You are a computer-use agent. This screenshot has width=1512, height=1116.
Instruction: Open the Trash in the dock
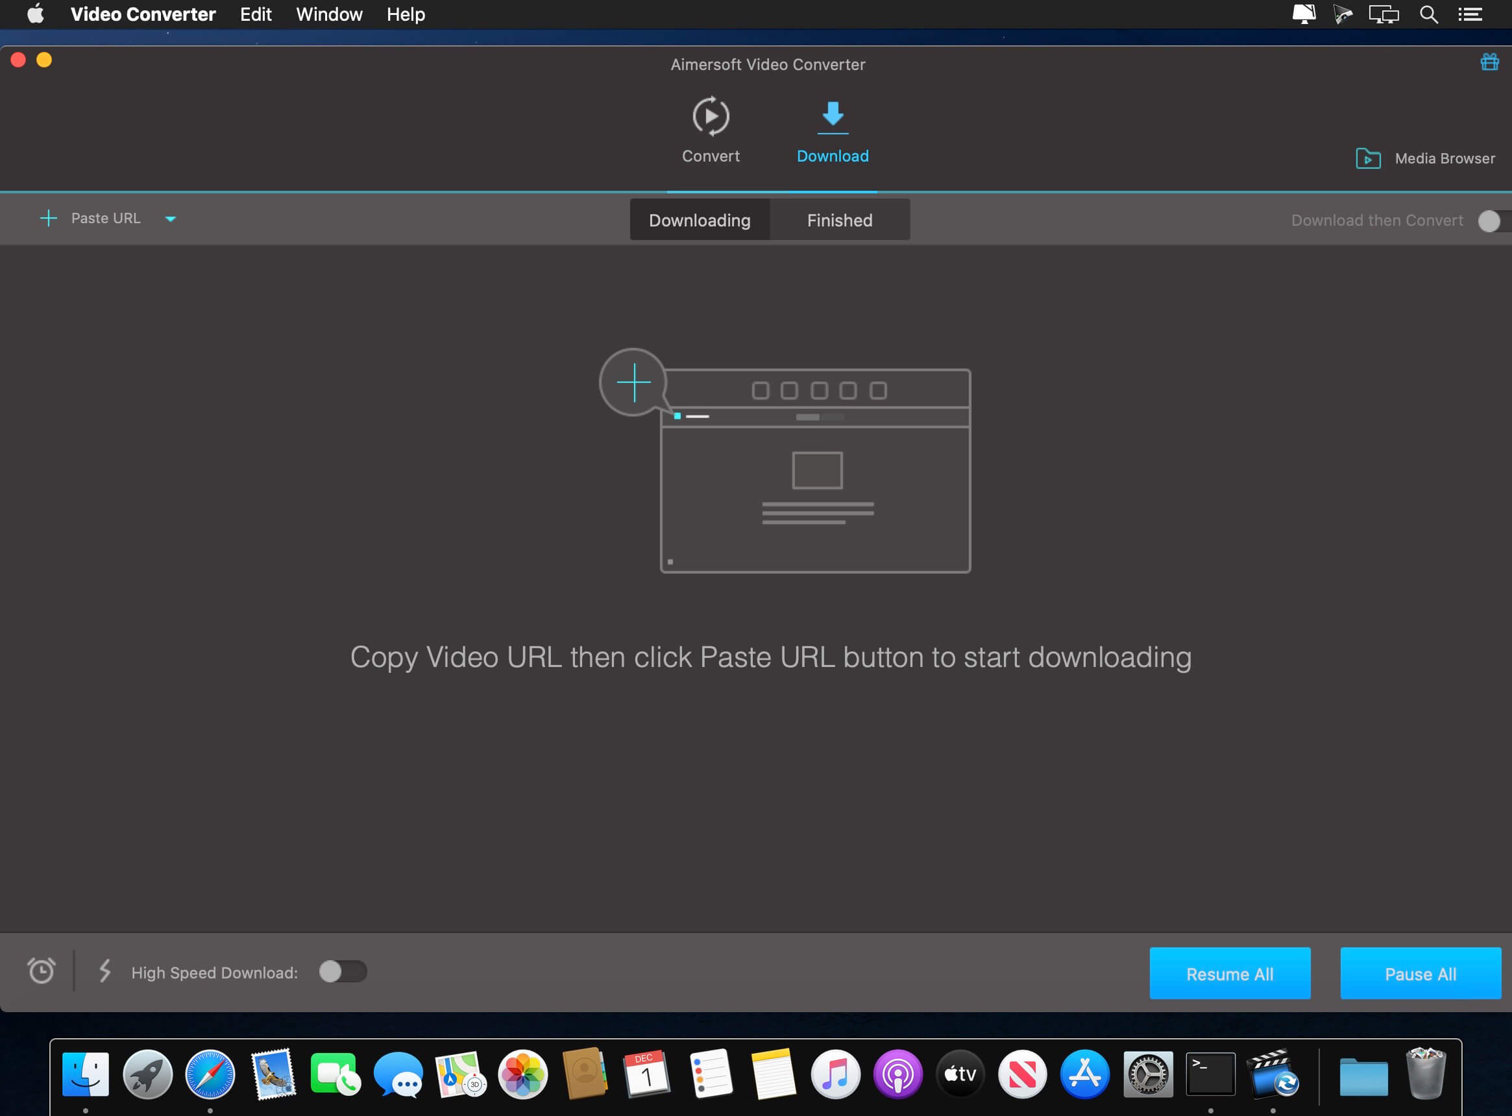coord(1426,1073)
